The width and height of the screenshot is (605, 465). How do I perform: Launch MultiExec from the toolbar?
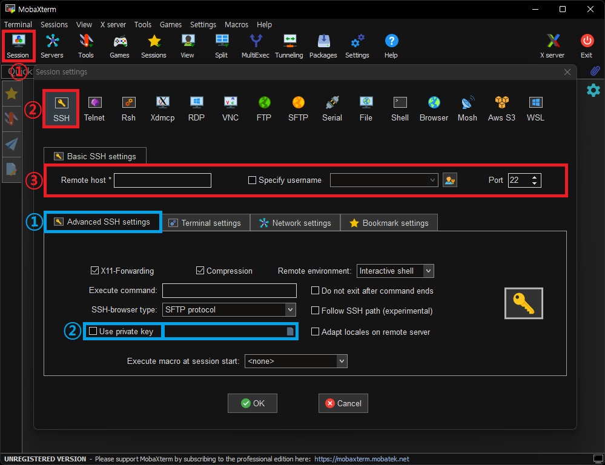pyautogui.click(x=256, y=46)
